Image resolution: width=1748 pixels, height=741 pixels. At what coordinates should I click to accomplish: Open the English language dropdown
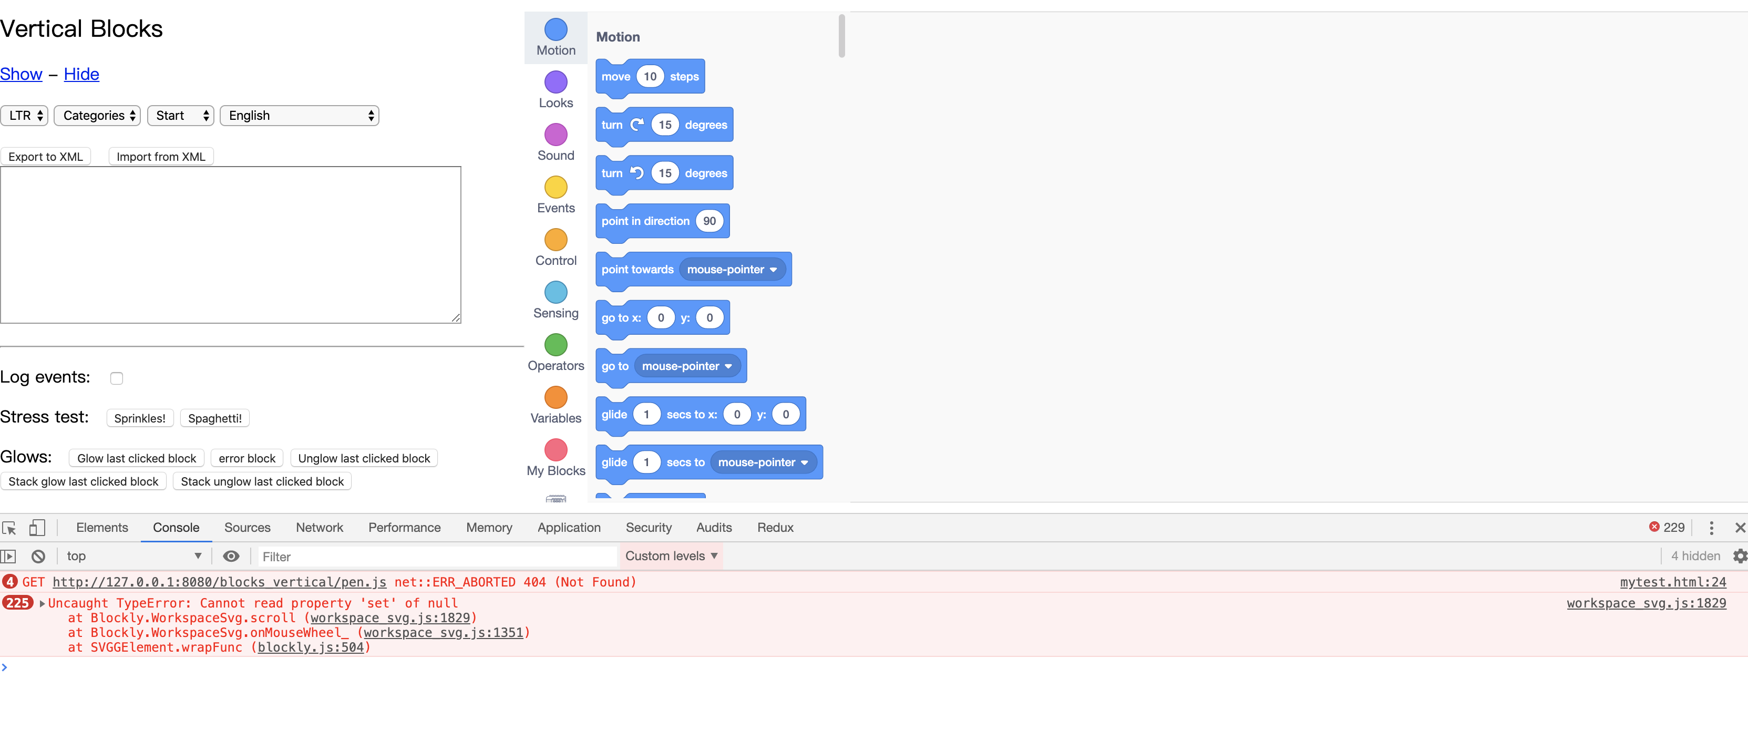[x=299, y=116]
